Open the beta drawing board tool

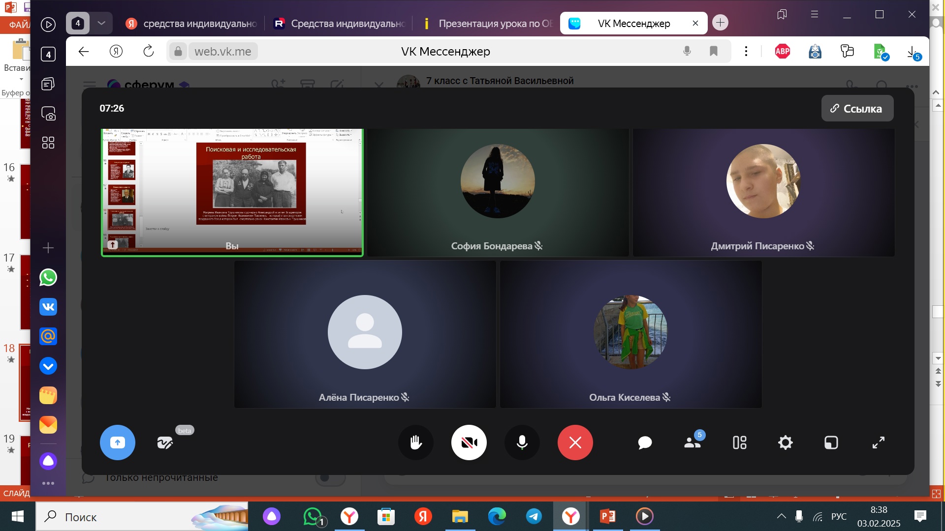coord(165,442)
